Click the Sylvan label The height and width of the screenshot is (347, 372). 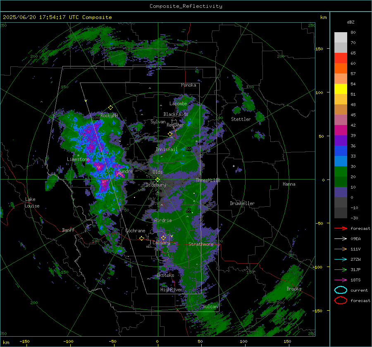pyautogui.click(x=158, y=122)
